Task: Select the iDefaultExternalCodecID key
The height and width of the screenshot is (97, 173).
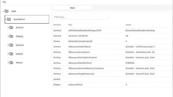Action: [x=80, y=41]
